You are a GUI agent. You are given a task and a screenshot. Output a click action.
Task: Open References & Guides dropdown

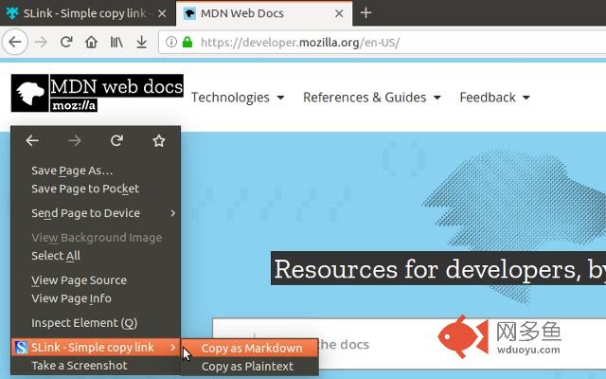click(x=372, y=98)
